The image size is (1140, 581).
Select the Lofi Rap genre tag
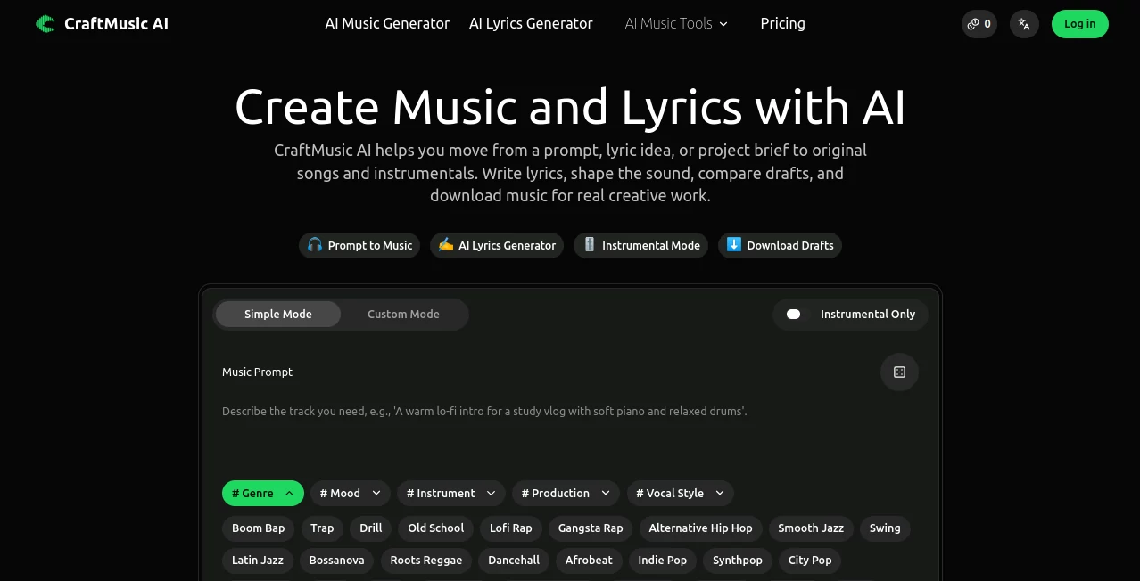coord(511,528)
